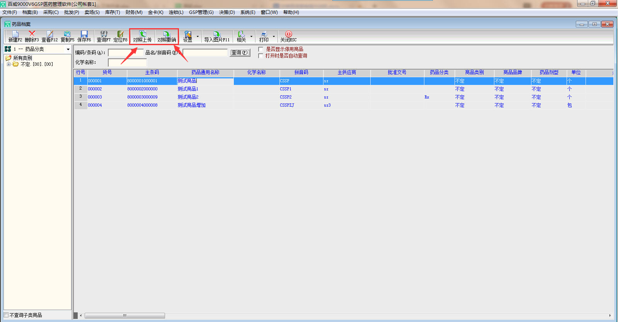Click the 保存F6 save icon
The width and height of the screenshot is (618, 322).
(x=84, y=34)
